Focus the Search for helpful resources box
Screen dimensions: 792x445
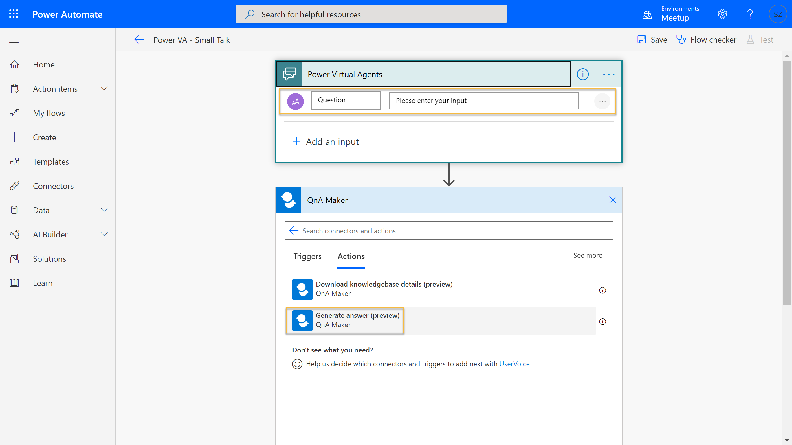click(x=371, y=14)
